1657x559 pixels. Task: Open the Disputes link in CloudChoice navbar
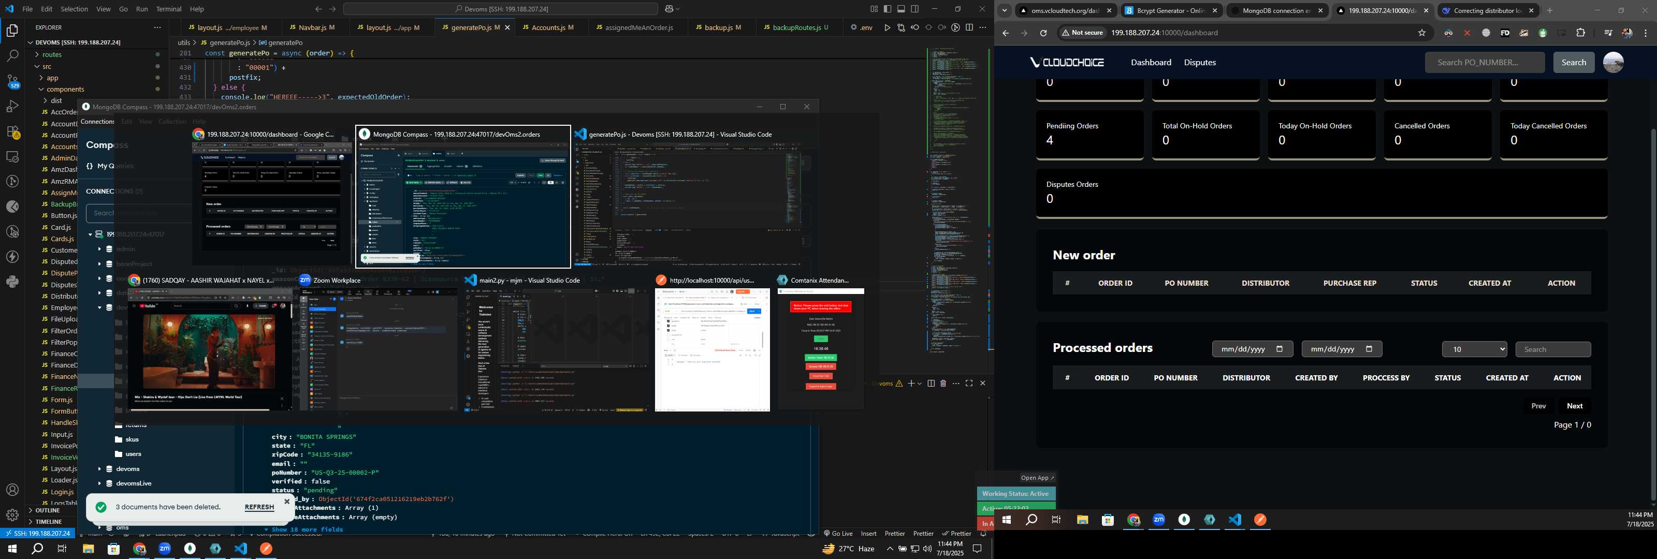(x=1200, y=63)
